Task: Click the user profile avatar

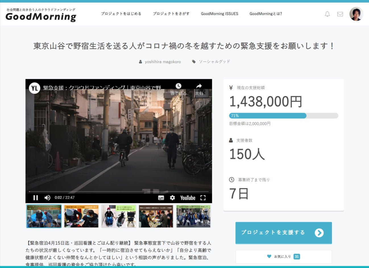Action: [x=356, y=14]
